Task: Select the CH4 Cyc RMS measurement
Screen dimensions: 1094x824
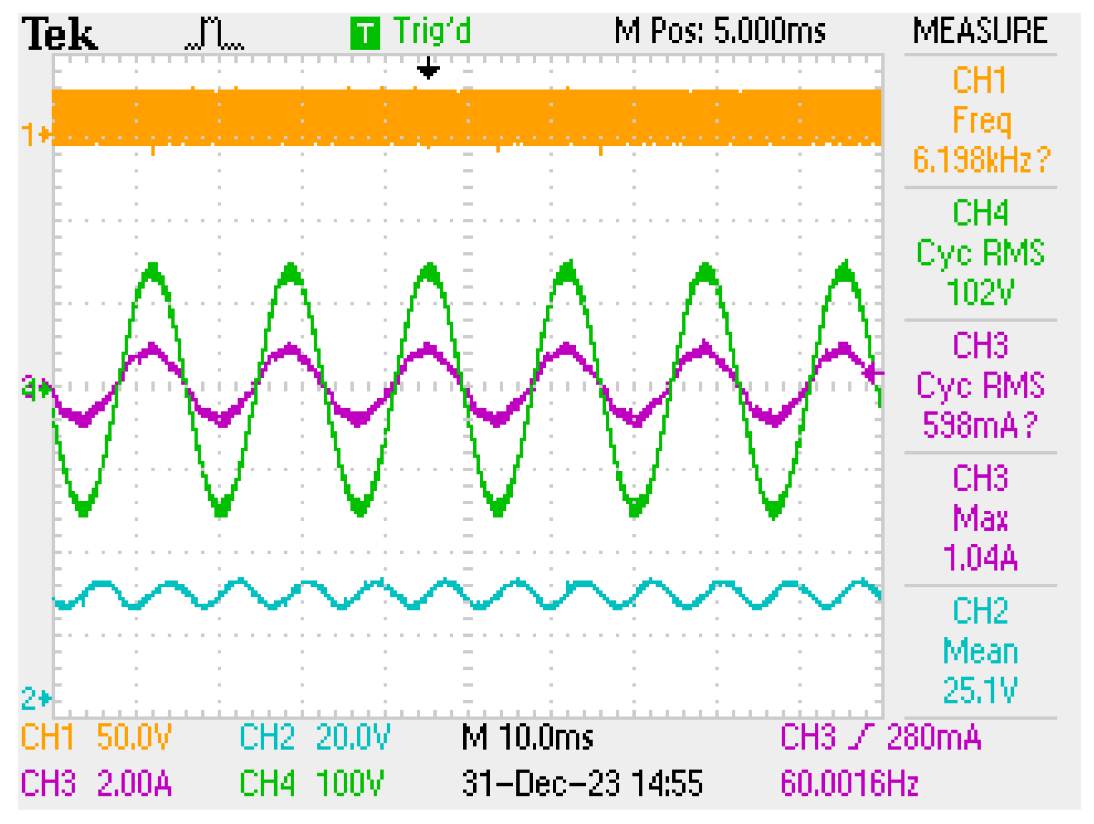Action: (x=980, y=253)
